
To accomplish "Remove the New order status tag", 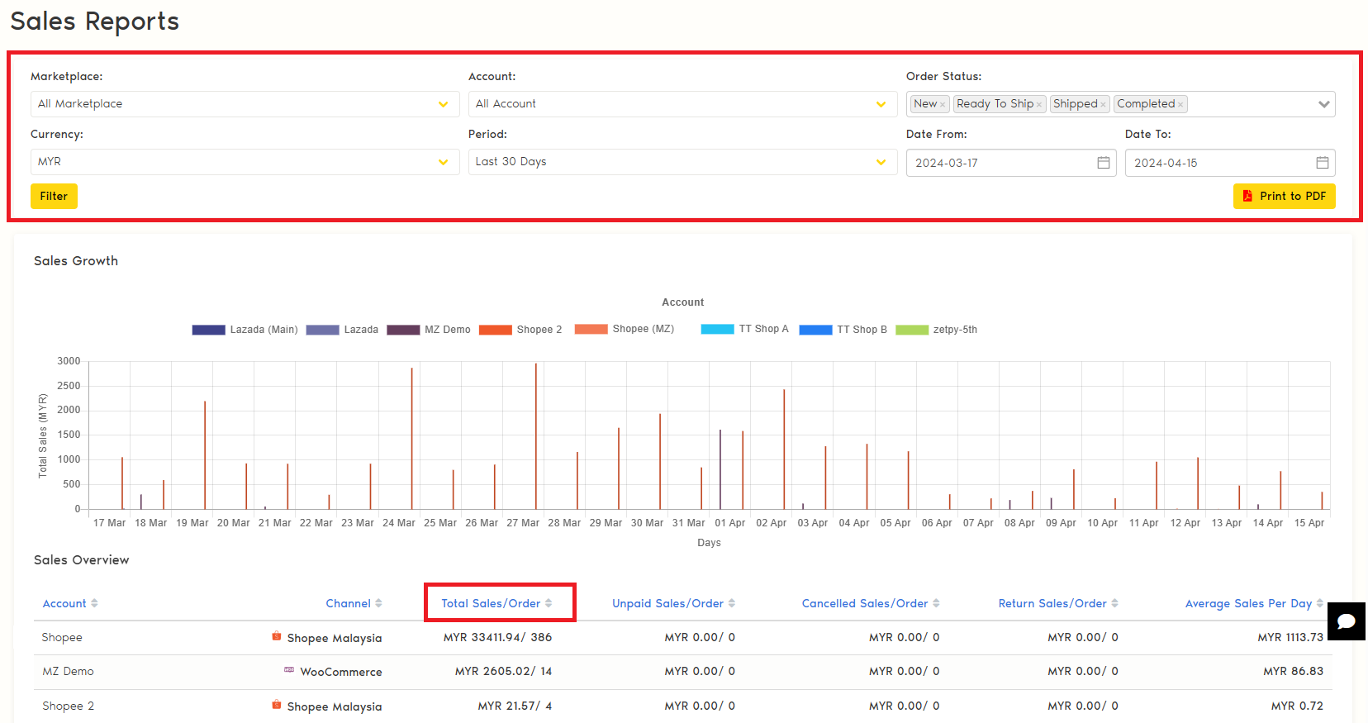I will (x=943, y=105).
